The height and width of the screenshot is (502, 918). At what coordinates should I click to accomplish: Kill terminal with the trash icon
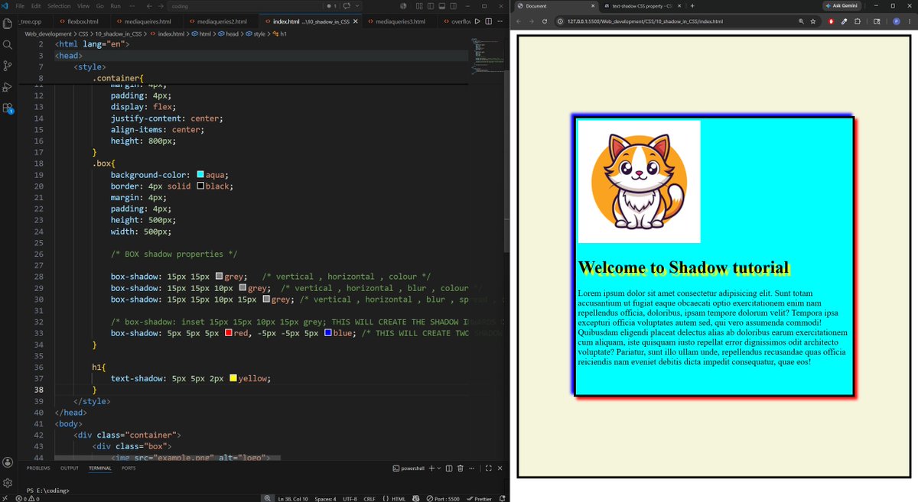point(460,468)
